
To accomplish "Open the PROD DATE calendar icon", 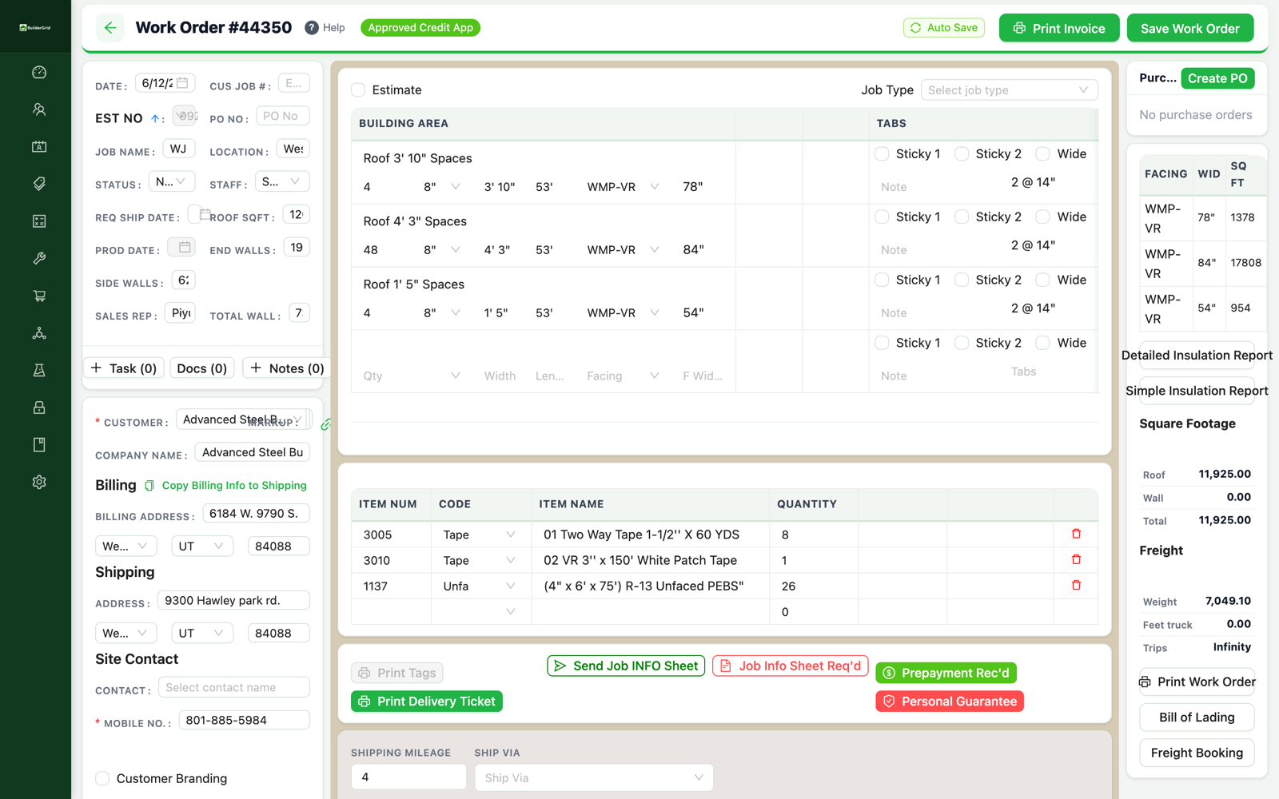I will [185, 247].
